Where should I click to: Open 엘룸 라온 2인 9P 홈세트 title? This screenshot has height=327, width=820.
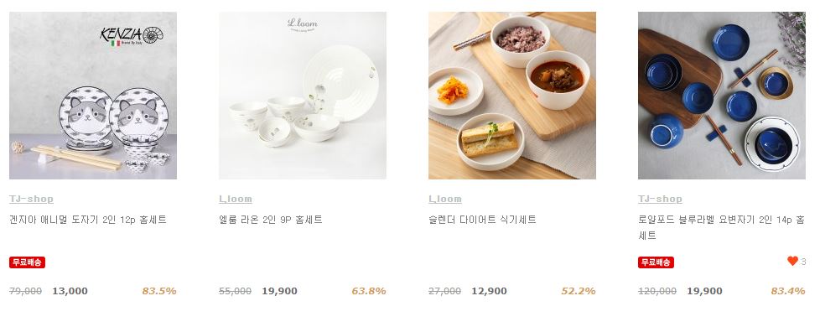[271, 220]
